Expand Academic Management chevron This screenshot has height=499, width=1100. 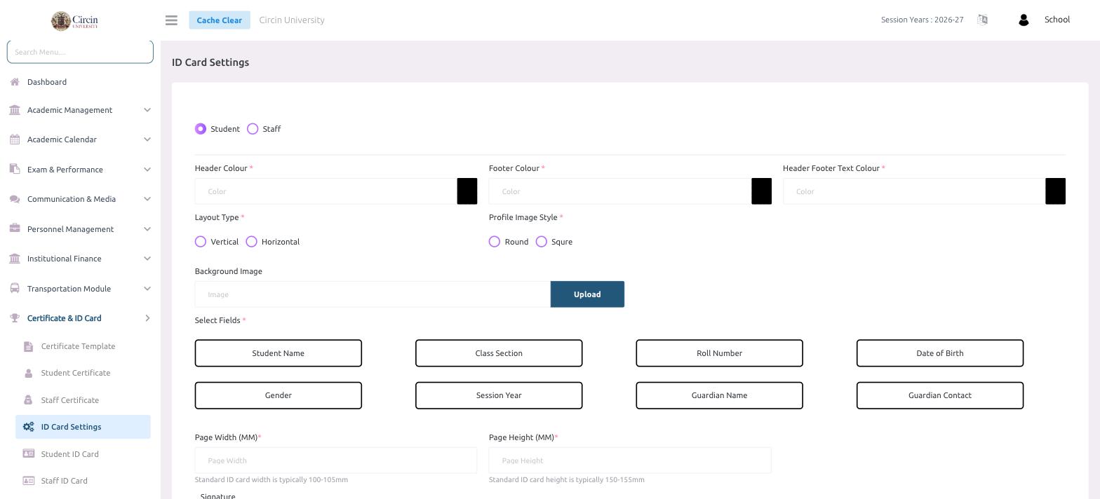coord(147,110)
